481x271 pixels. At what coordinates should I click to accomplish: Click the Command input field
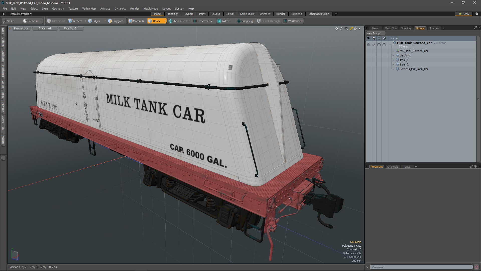(421, 267)
